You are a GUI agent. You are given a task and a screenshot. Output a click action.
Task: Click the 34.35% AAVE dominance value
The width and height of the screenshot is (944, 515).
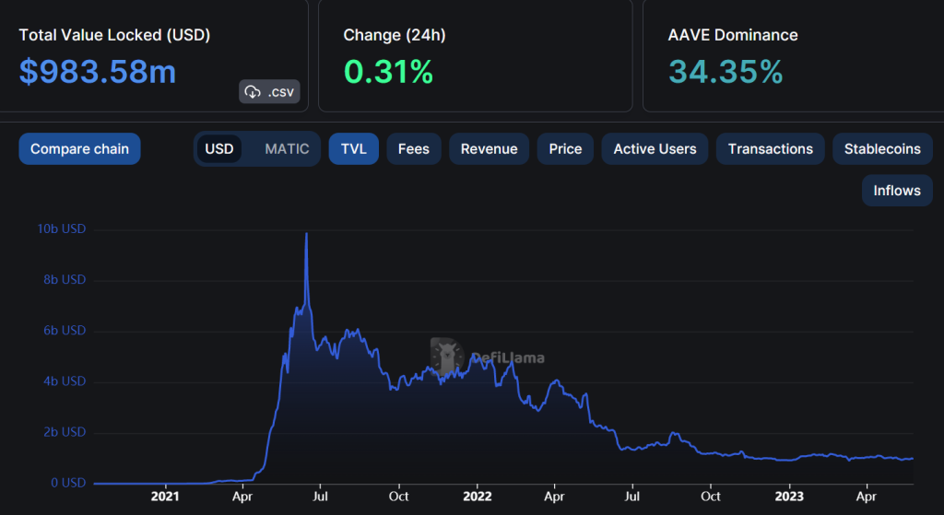point(726,72)
